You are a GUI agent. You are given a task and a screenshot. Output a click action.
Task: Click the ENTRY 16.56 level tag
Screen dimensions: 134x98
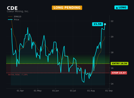(120, 64)
